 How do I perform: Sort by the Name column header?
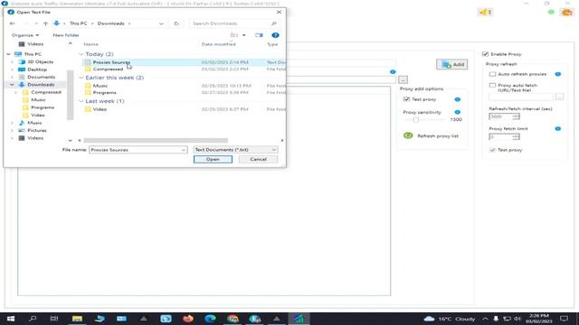click(90, 44)
